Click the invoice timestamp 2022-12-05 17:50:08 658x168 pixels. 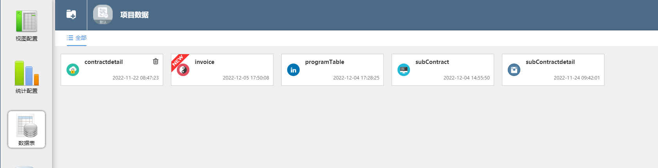(246, 78)
